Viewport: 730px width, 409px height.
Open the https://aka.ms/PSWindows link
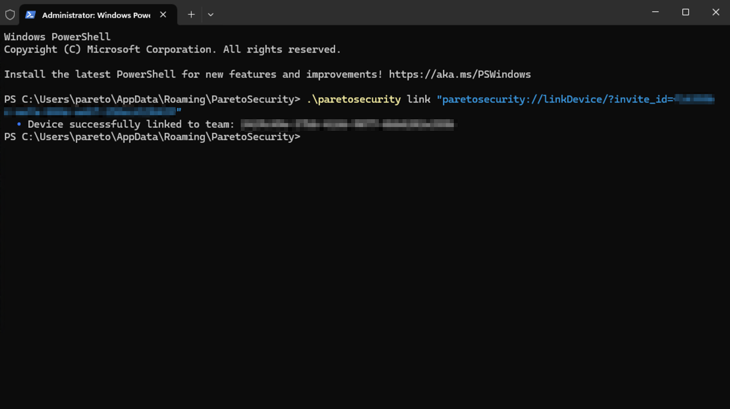tap(460, 75)
